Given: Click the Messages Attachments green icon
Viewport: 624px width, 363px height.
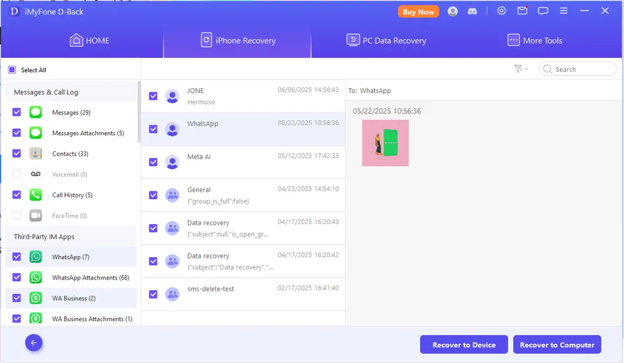Looking at the screenshot, I should click(36, 133).
